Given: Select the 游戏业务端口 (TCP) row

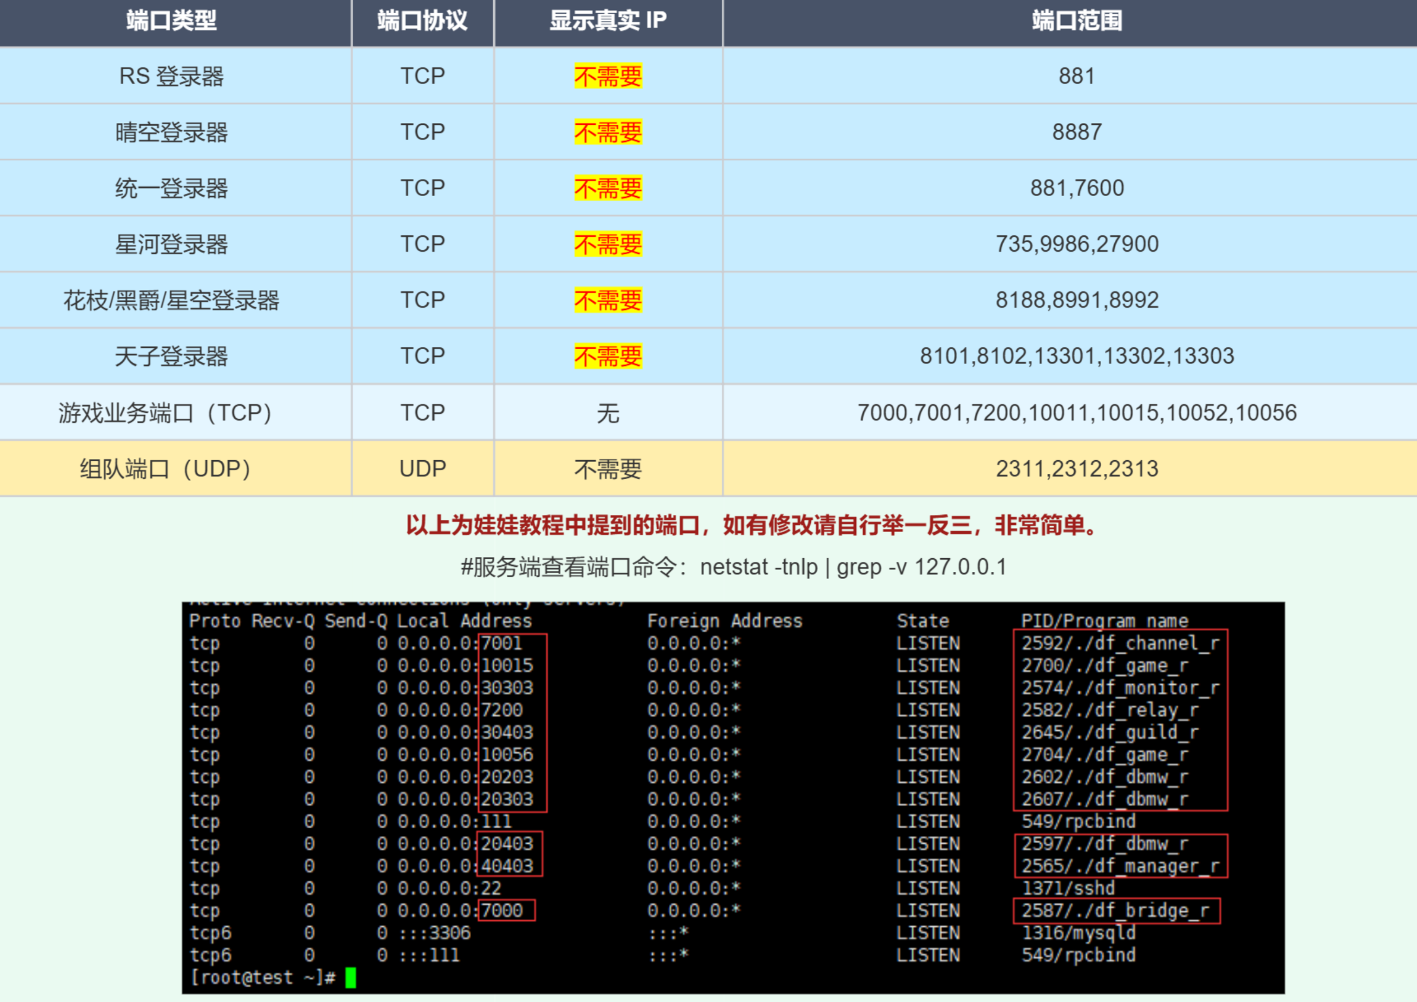Looking at the screenshot, I should point(165,412).
